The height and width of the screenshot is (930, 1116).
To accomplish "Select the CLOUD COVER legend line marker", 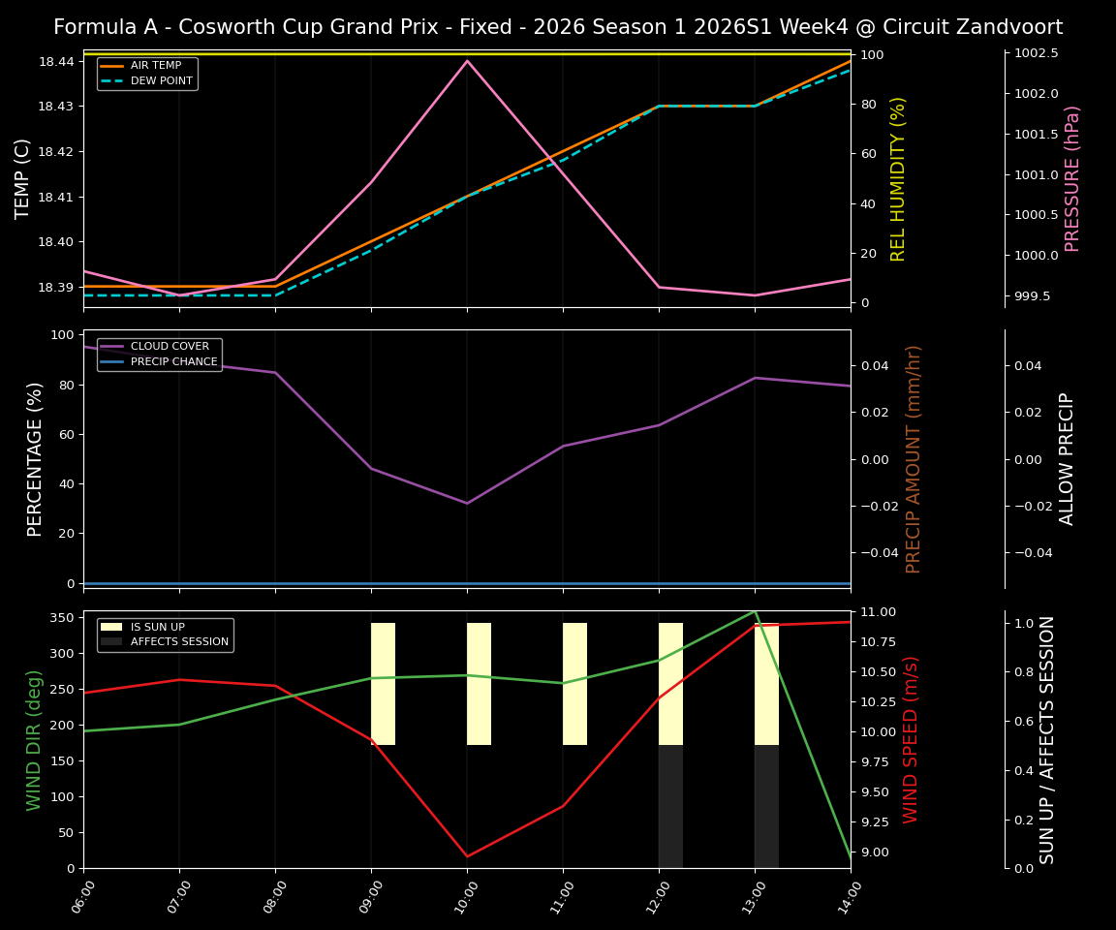I will click(x=113, y=346).
